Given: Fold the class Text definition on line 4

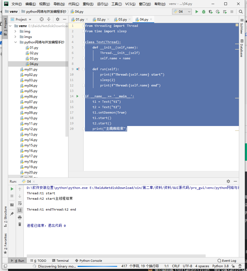Looking at the screenshot, I should pyautogui.click(x=84, y=42).
